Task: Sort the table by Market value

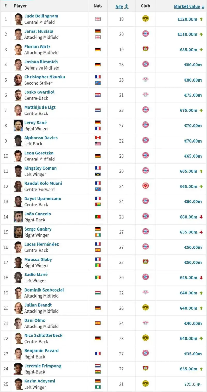Action: 189,6
